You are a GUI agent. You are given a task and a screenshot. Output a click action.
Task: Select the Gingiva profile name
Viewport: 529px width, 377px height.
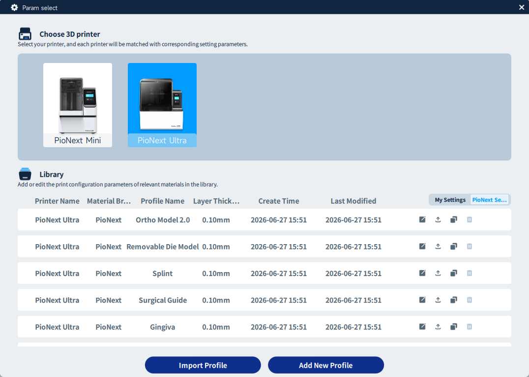tap(163, 327)
